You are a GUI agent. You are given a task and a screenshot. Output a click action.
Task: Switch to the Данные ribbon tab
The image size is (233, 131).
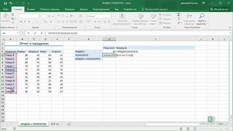(x=84, y=9)
